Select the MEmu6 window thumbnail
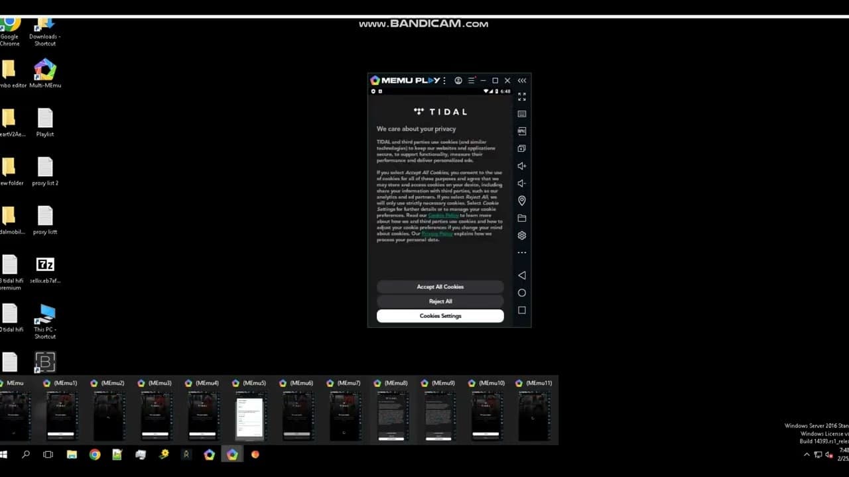This screenshot has width=849, height=477. 297,415
